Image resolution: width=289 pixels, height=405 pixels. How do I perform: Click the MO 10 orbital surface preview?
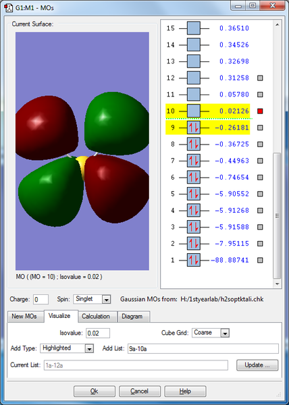pyautogui.click(x=82, y=151)
